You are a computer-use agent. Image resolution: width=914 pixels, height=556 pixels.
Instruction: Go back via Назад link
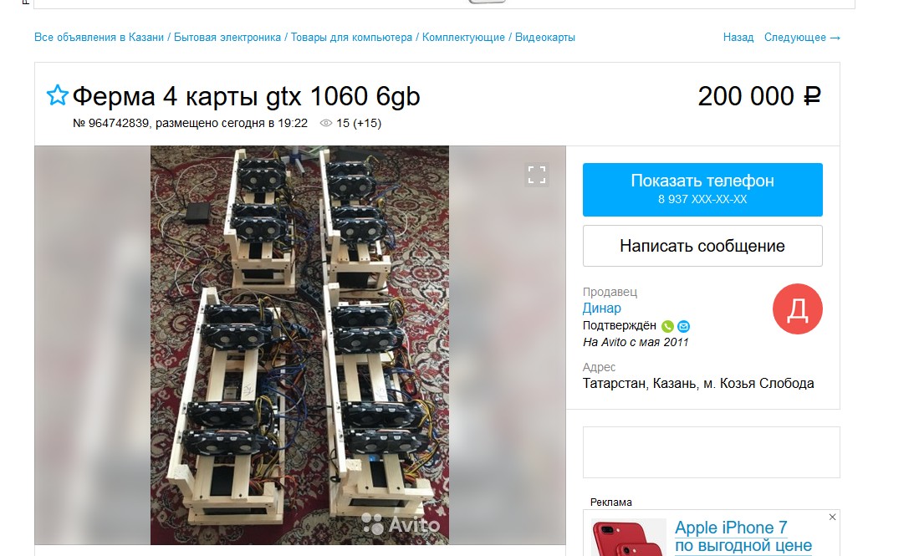738,38
